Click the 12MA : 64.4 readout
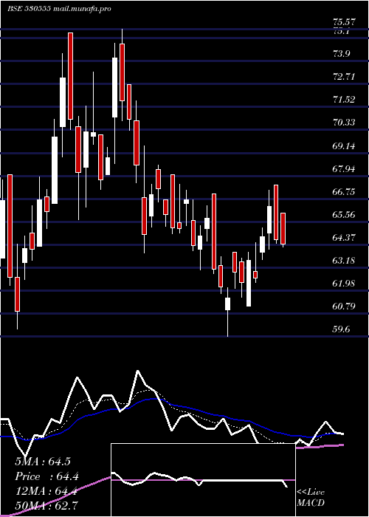Screen dimensions: 369x517 click(x=46, y=492)
